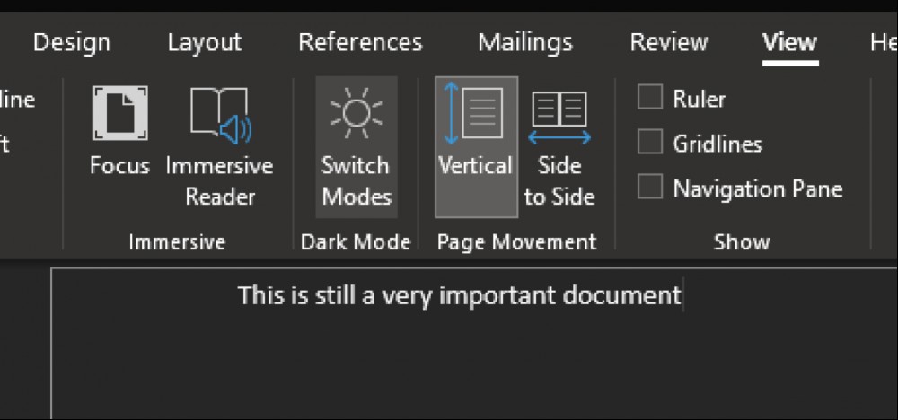Screen dimensions: 898x420
Task: Switch to the Layout tab
Action: click(205, 43)
